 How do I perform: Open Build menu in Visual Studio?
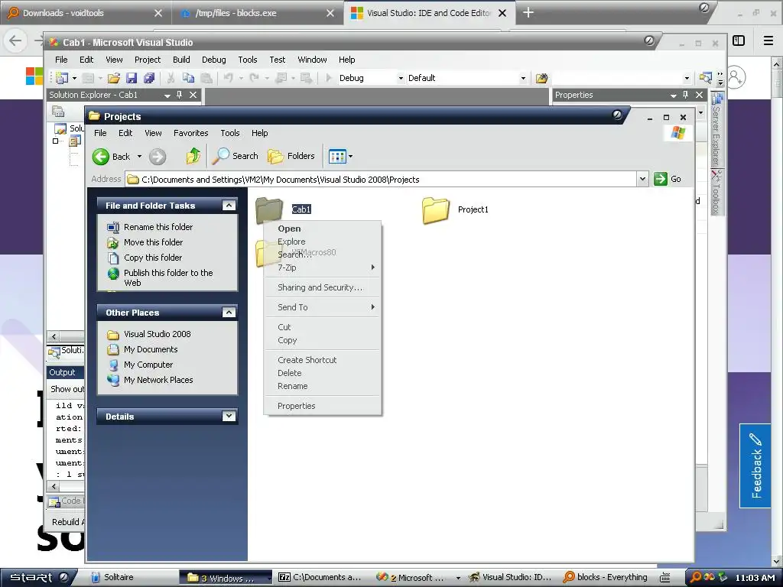pos(181,60)
